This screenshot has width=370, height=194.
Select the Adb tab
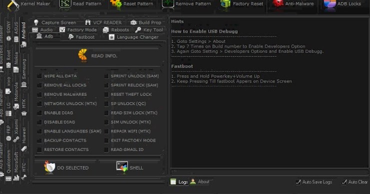pos(45,36)
